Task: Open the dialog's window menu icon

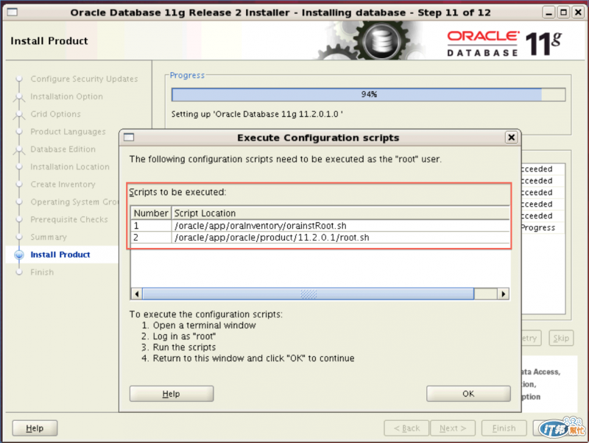Action: coord(129,138)
